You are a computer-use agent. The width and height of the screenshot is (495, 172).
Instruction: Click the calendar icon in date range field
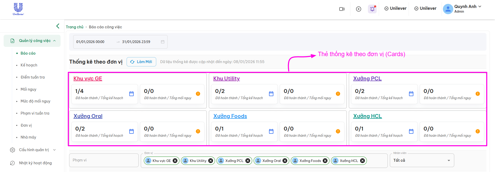(163, 42)
